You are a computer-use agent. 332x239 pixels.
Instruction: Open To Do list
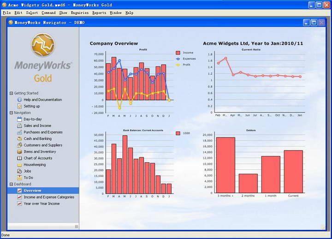point(29,178)
